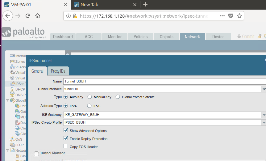Switch to the Proxy IDs tab
This screenshot has height=161, width=266.
[58, 71]
